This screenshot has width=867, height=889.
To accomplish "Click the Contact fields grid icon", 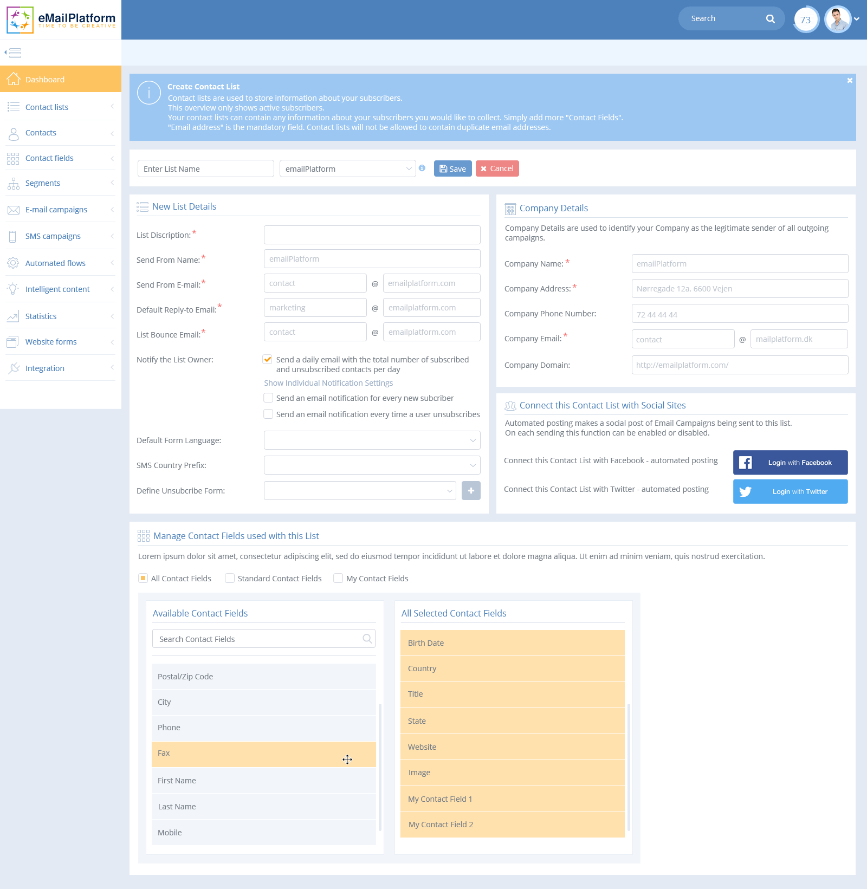I will 13,158.
